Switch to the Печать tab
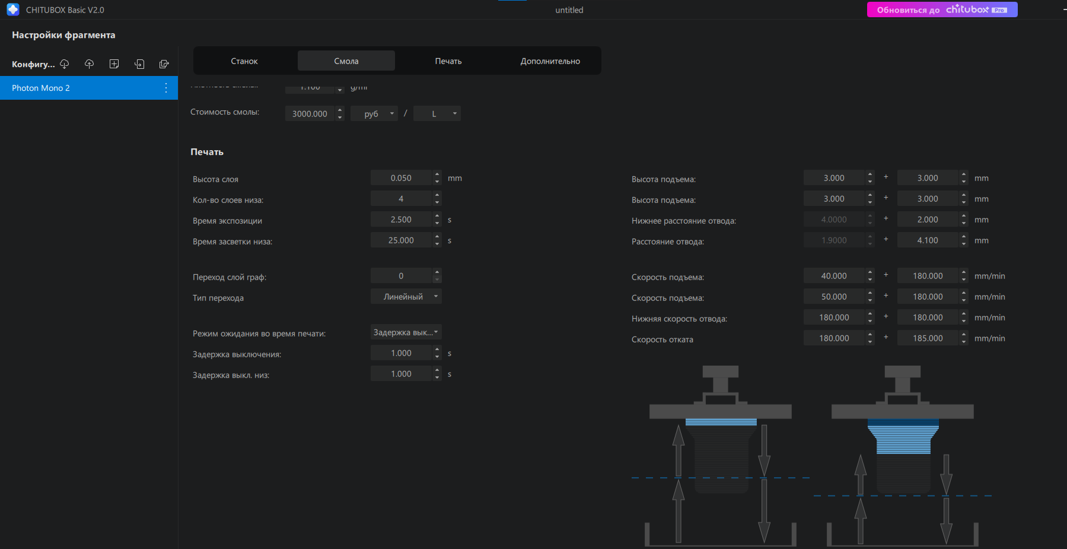 tap(448, 61)
